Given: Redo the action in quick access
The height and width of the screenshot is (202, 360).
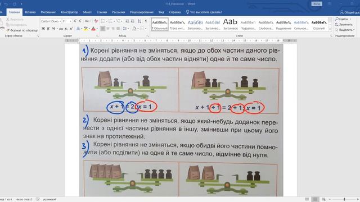Looking at the screenshot, I should click(x=15, y=4).
